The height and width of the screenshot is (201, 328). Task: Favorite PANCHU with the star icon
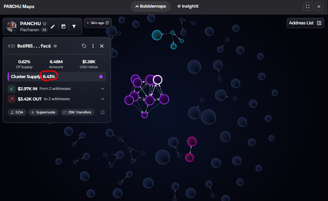[x=44, y=24]
